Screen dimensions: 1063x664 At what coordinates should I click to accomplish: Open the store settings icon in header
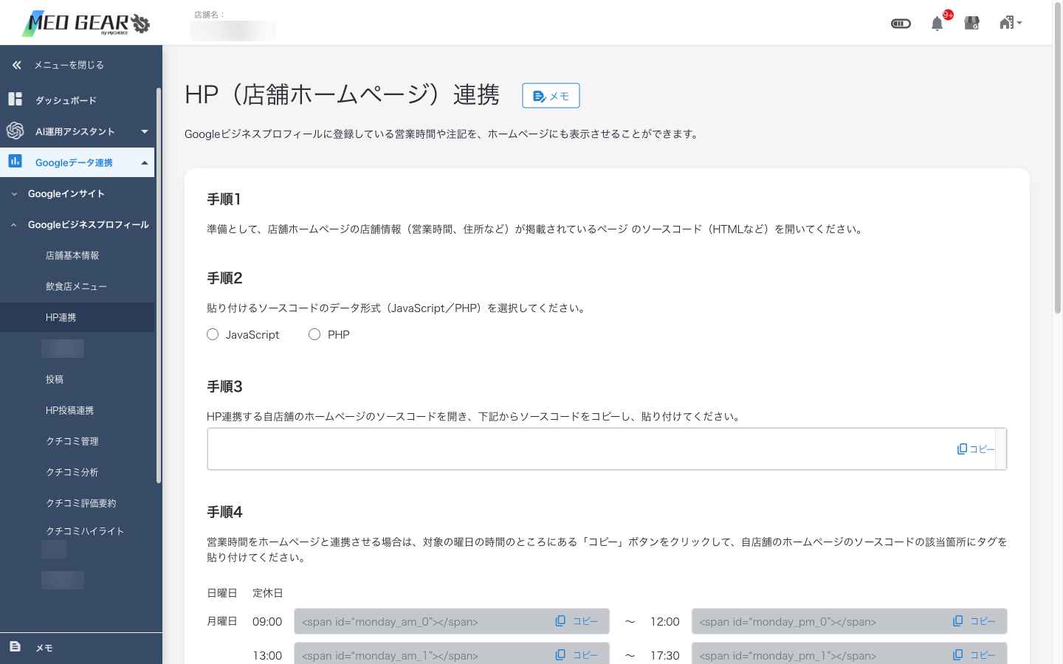(x=972, y=24)
